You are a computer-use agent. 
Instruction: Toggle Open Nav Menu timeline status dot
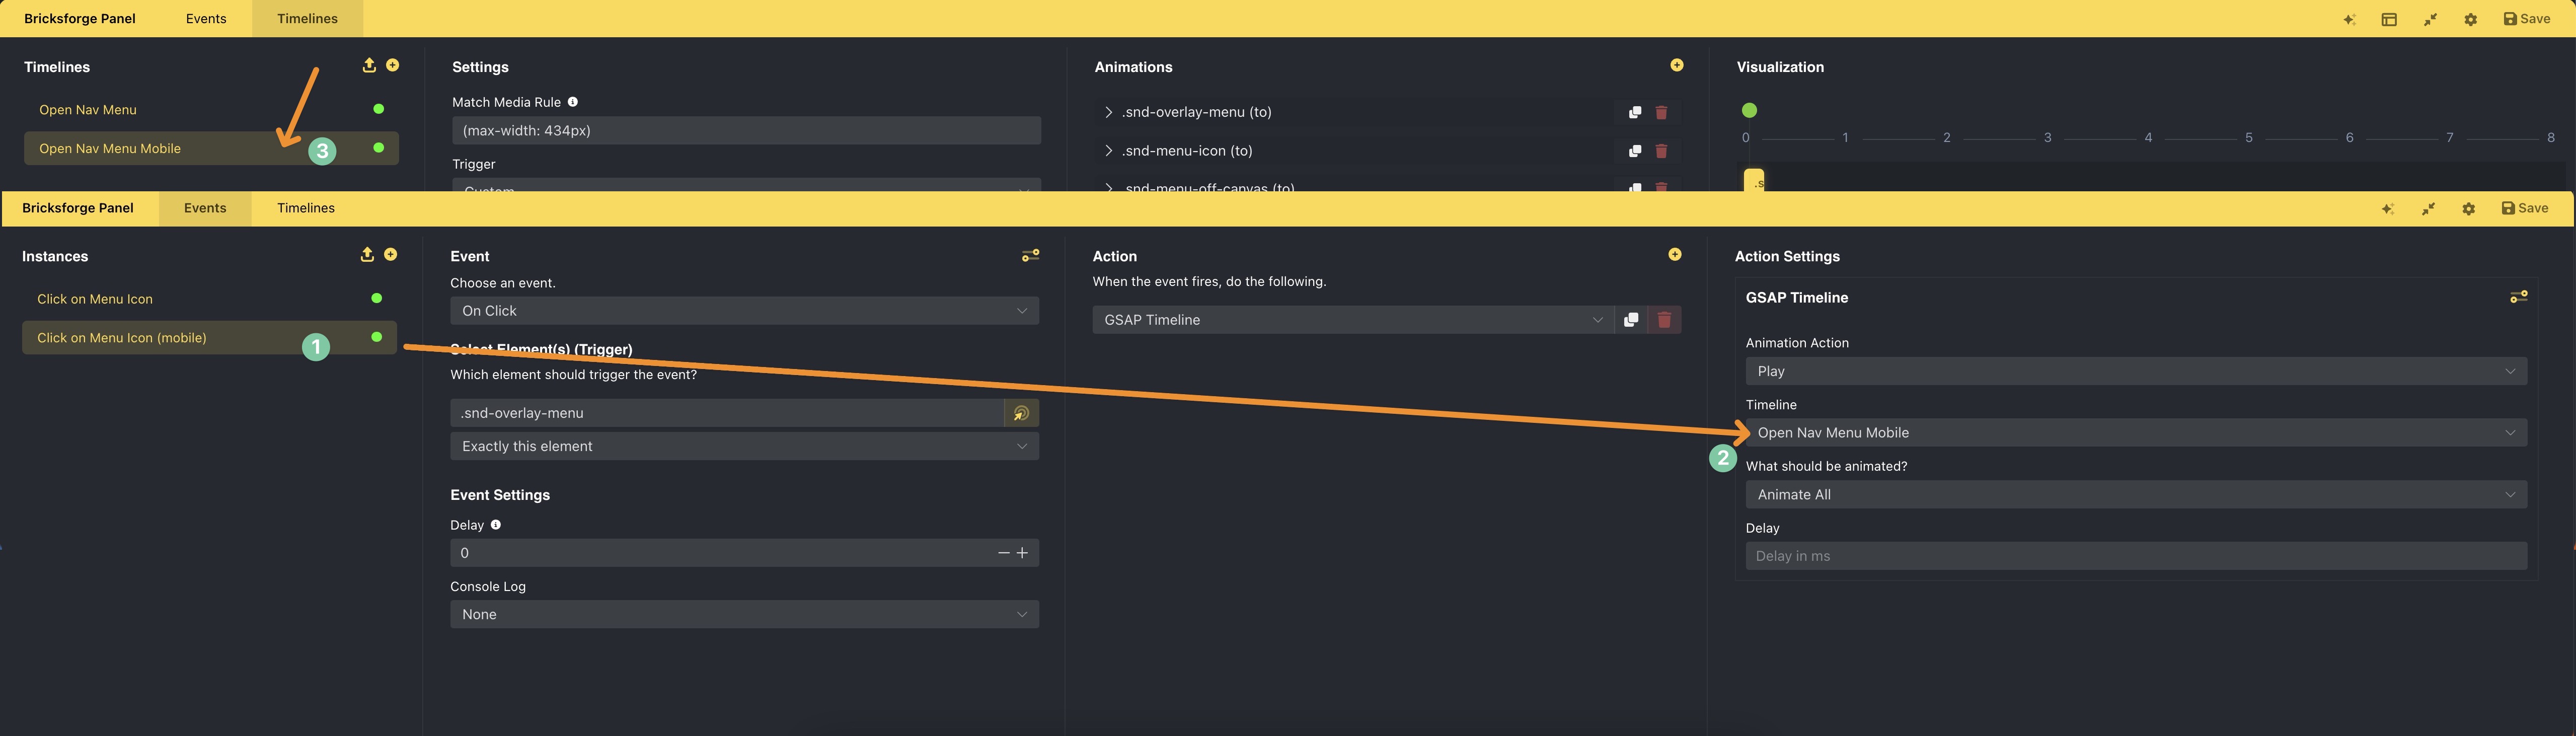(378, 109)
